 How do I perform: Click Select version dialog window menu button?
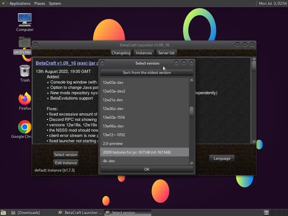coord(102,63)
